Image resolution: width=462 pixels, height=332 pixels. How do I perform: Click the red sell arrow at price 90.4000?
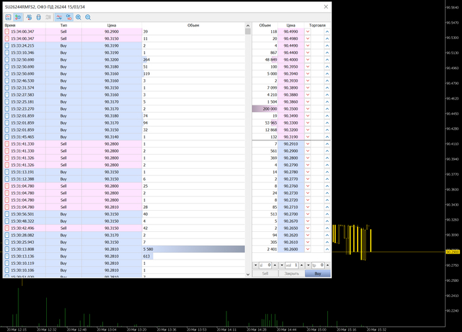pos(308,60)
